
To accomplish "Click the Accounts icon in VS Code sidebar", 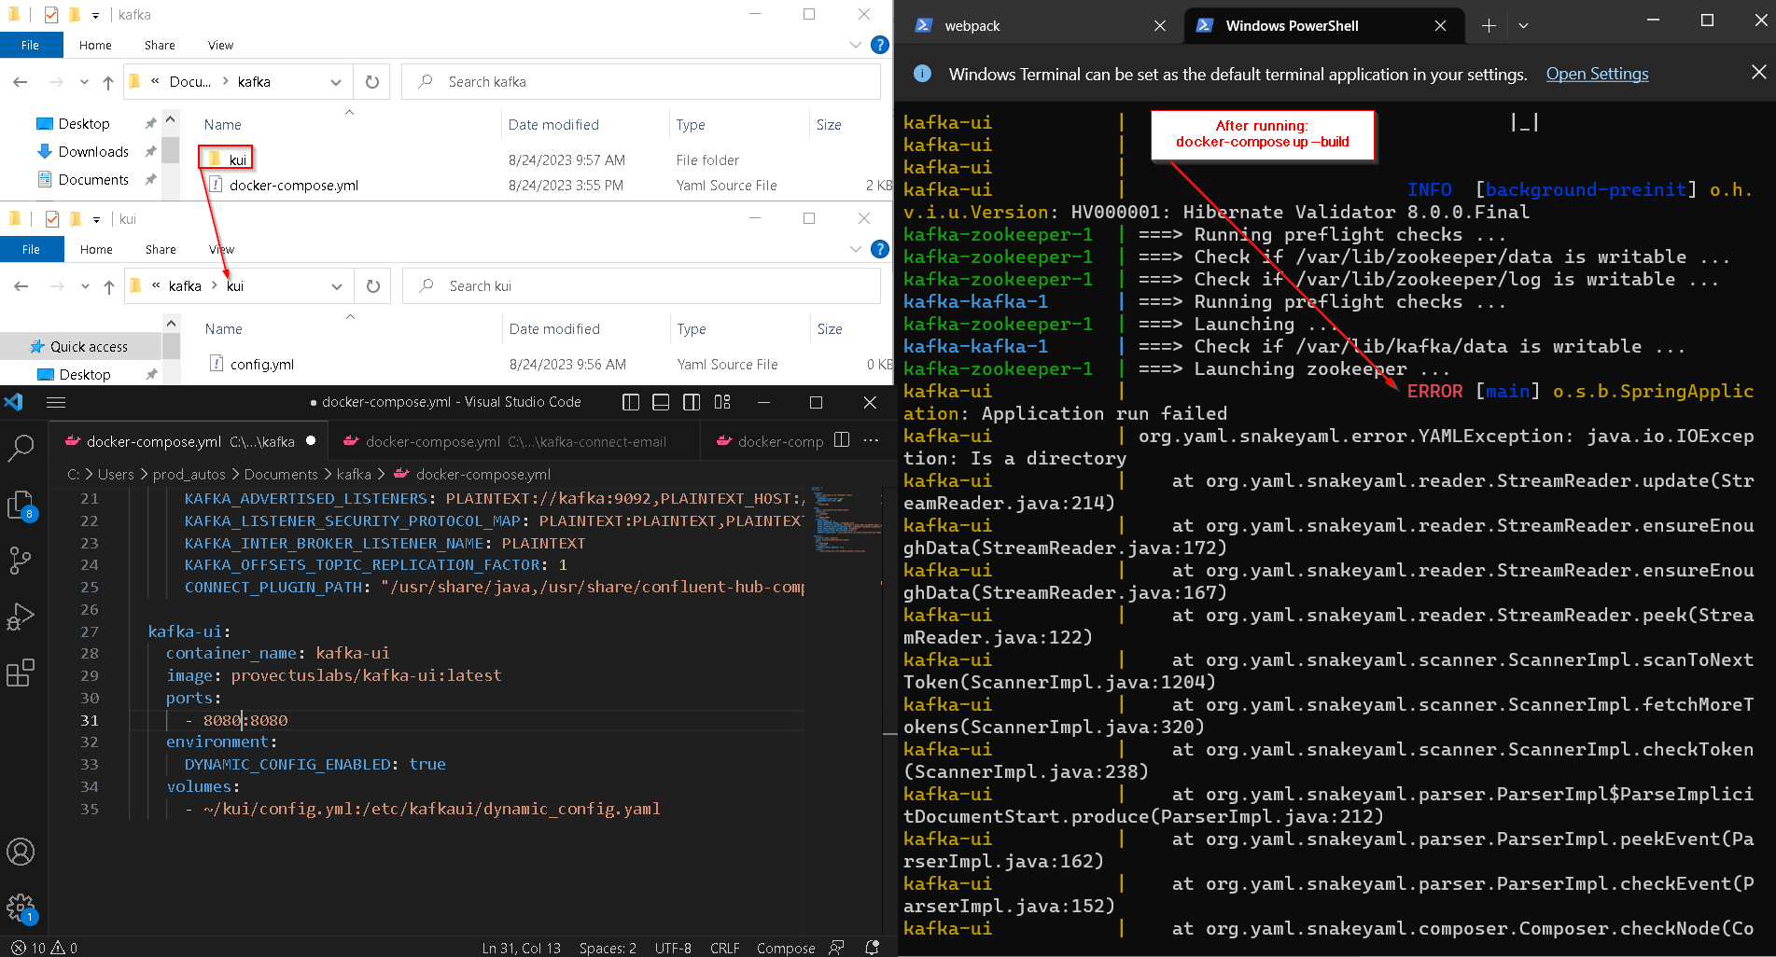I will 22,851.
